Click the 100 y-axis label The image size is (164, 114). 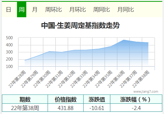[x=9, y=66]
